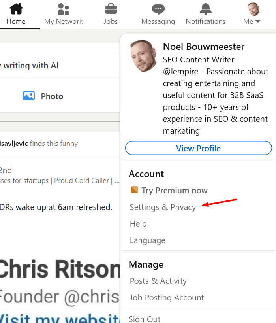Click Noel Bouwmeester's large profile photo

point(143,56)
